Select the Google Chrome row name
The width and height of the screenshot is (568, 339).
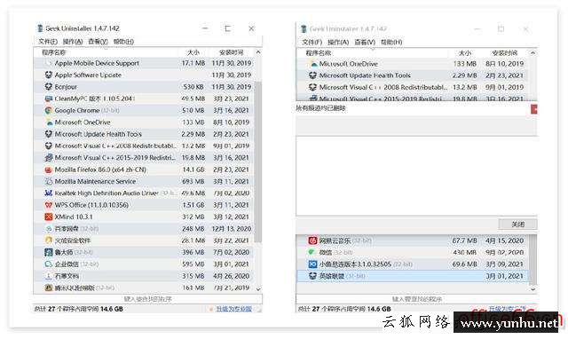click(77, 110)
